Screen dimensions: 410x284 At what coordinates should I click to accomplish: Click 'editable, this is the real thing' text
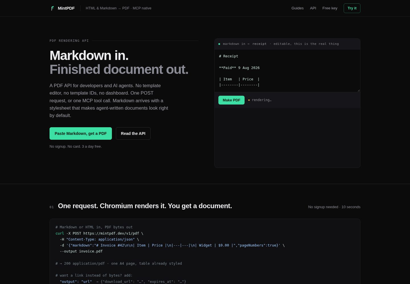point(306,44)
